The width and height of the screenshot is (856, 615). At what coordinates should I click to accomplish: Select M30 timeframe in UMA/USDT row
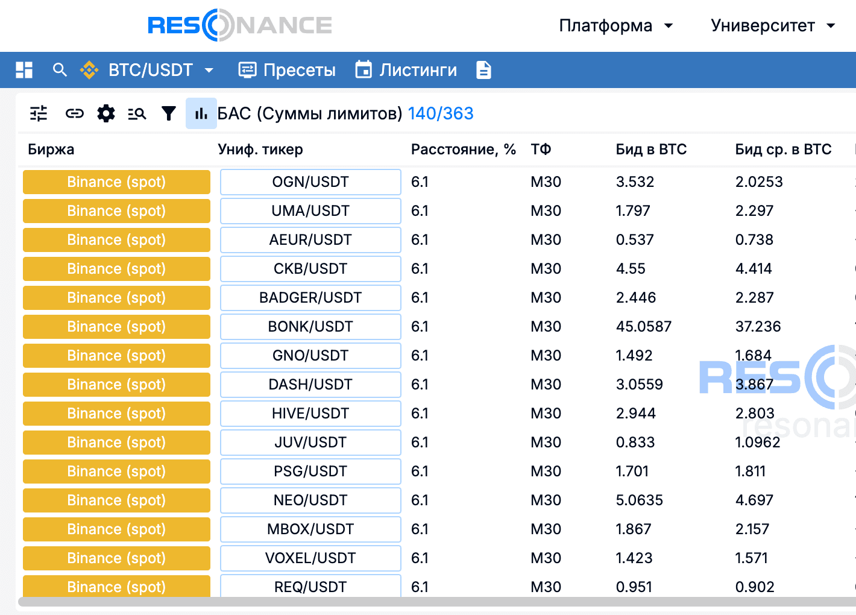(x=546, y=211)
